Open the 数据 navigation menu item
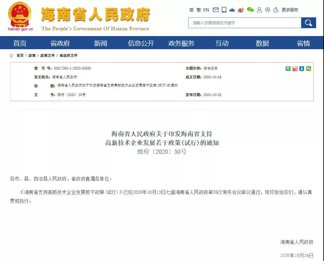The height and width of the screenshot is (261, 324). 262,43
